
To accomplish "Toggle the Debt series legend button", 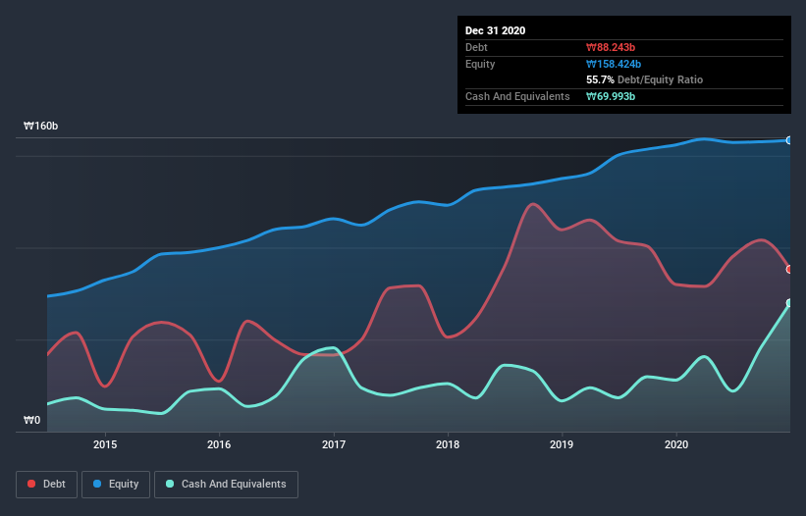I will point(47,485).
